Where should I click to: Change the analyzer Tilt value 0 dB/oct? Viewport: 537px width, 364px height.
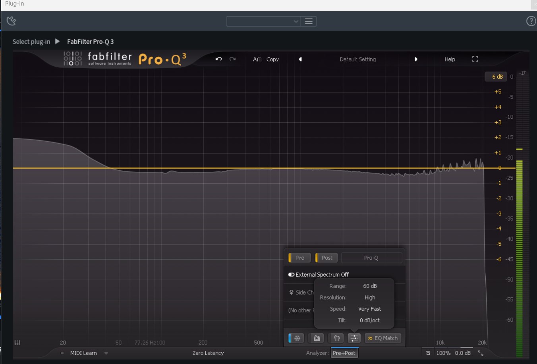point(370,320)
